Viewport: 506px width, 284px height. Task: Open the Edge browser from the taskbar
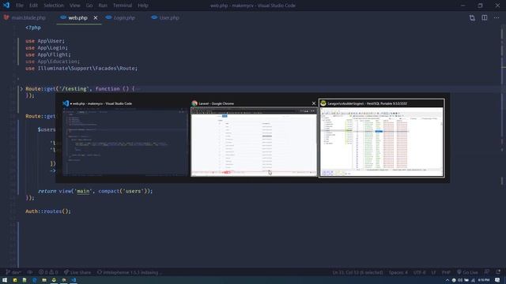(35, 280)
